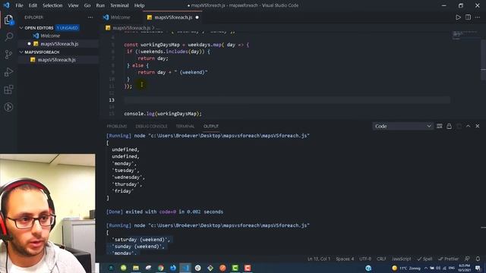The image size is (486, 273).
Task: Open the Edit menu
Action: click(x=33, y=5)
